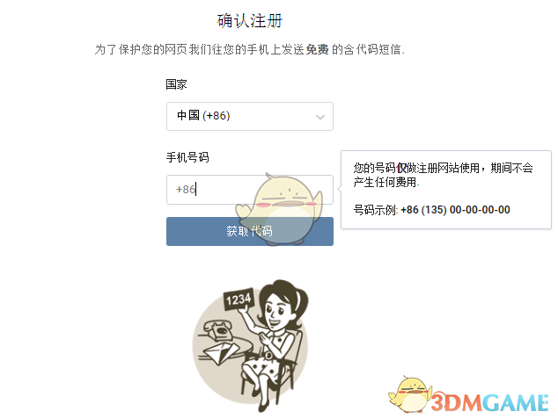Image resolution: width=558 pixels, height=419 pixels.
Task: Focus the +86 phone number field
Action: coord(249,189)
